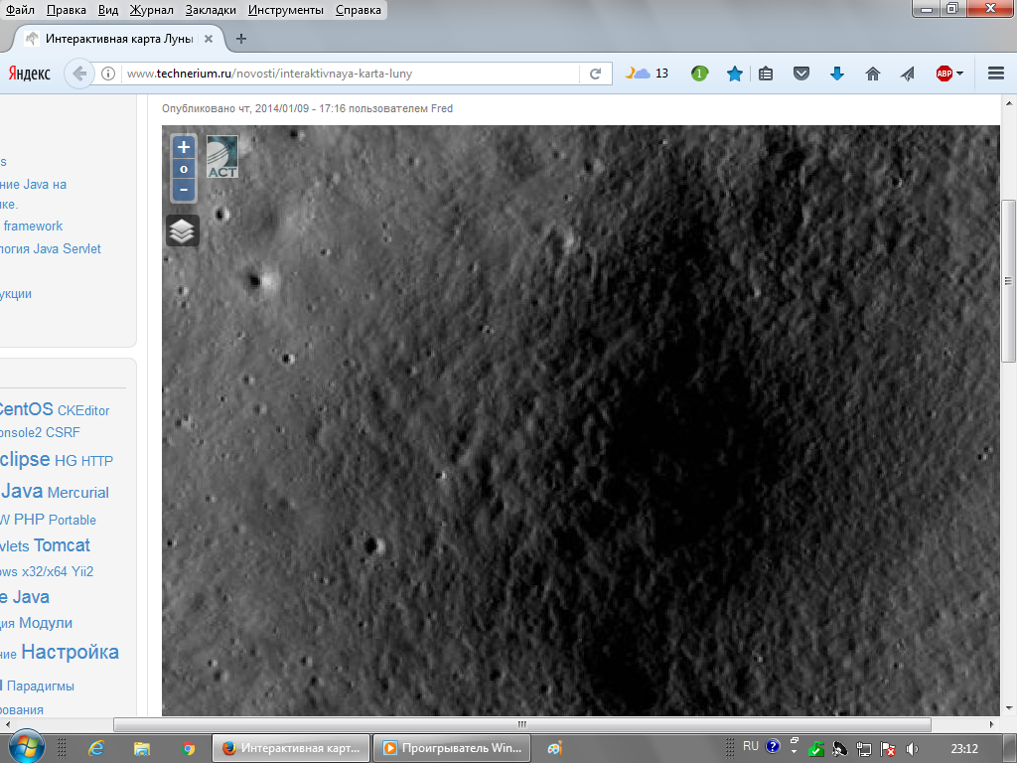Viewport: 1017px width, 763px height.
Task: Open the Справка menu
Action: 358,10
